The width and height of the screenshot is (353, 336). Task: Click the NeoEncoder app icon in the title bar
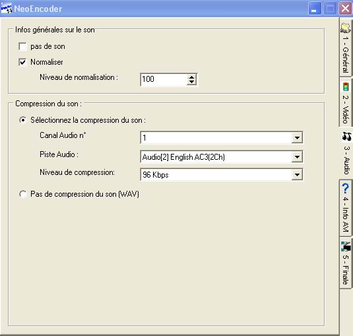(x=7, y=9)
